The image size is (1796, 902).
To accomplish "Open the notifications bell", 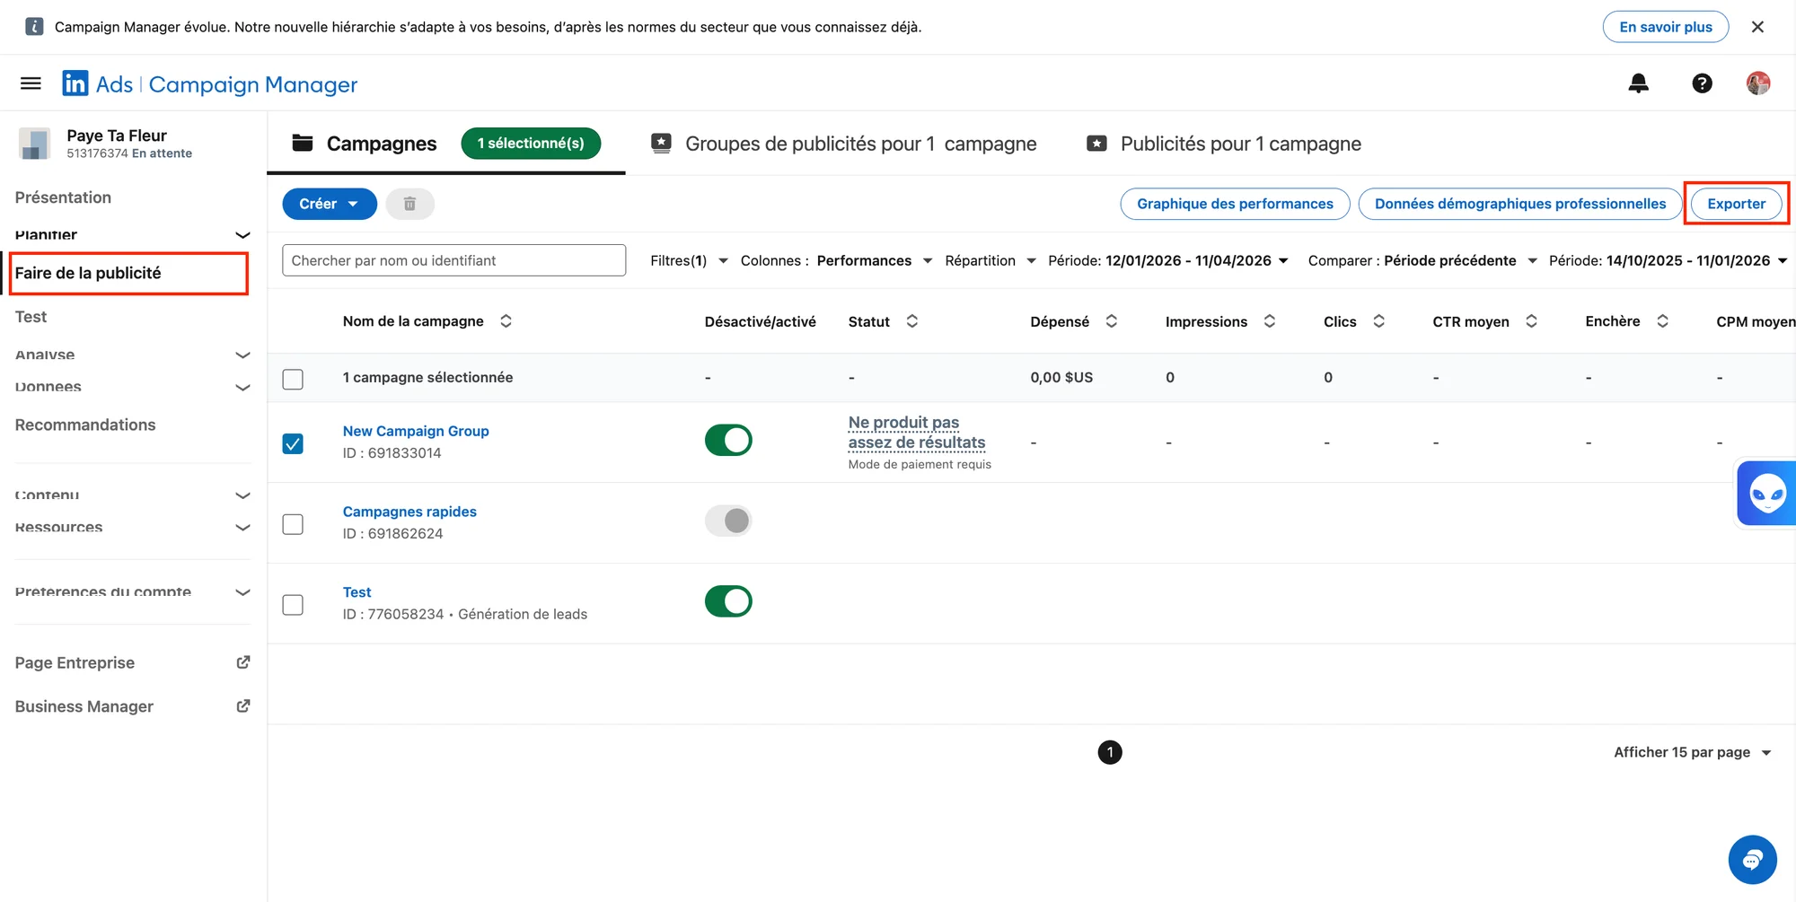I will point(1639,83).
